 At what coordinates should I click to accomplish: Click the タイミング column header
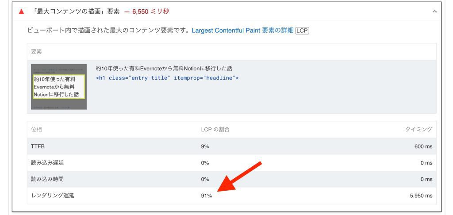click(418, 129)
